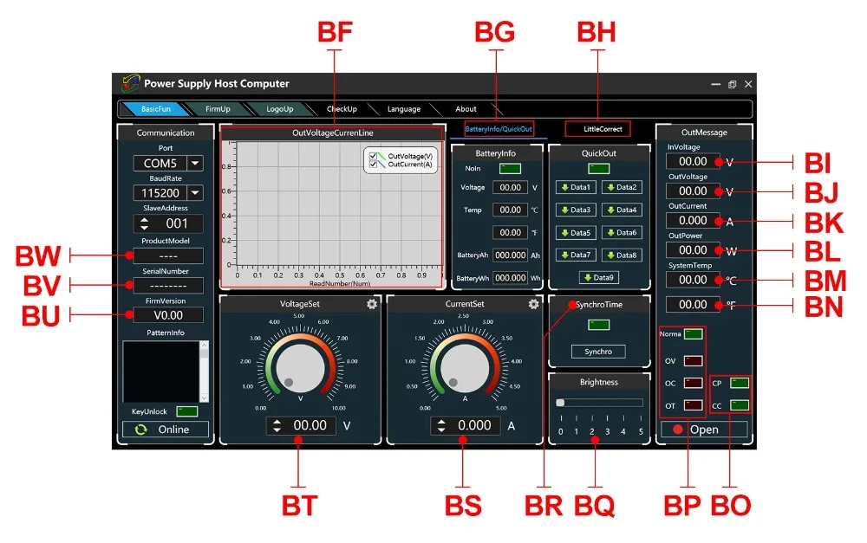Viewport: 867px width, 543px height.
Task: Select the LittleCorrect sub-tab
Action: pyautogui.click(x=603, y=129)
